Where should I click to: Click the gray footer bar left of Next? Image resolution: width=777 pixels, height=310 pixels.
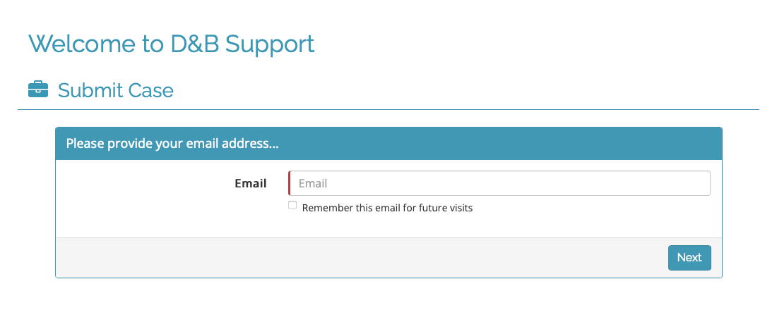tap(353, 258)
